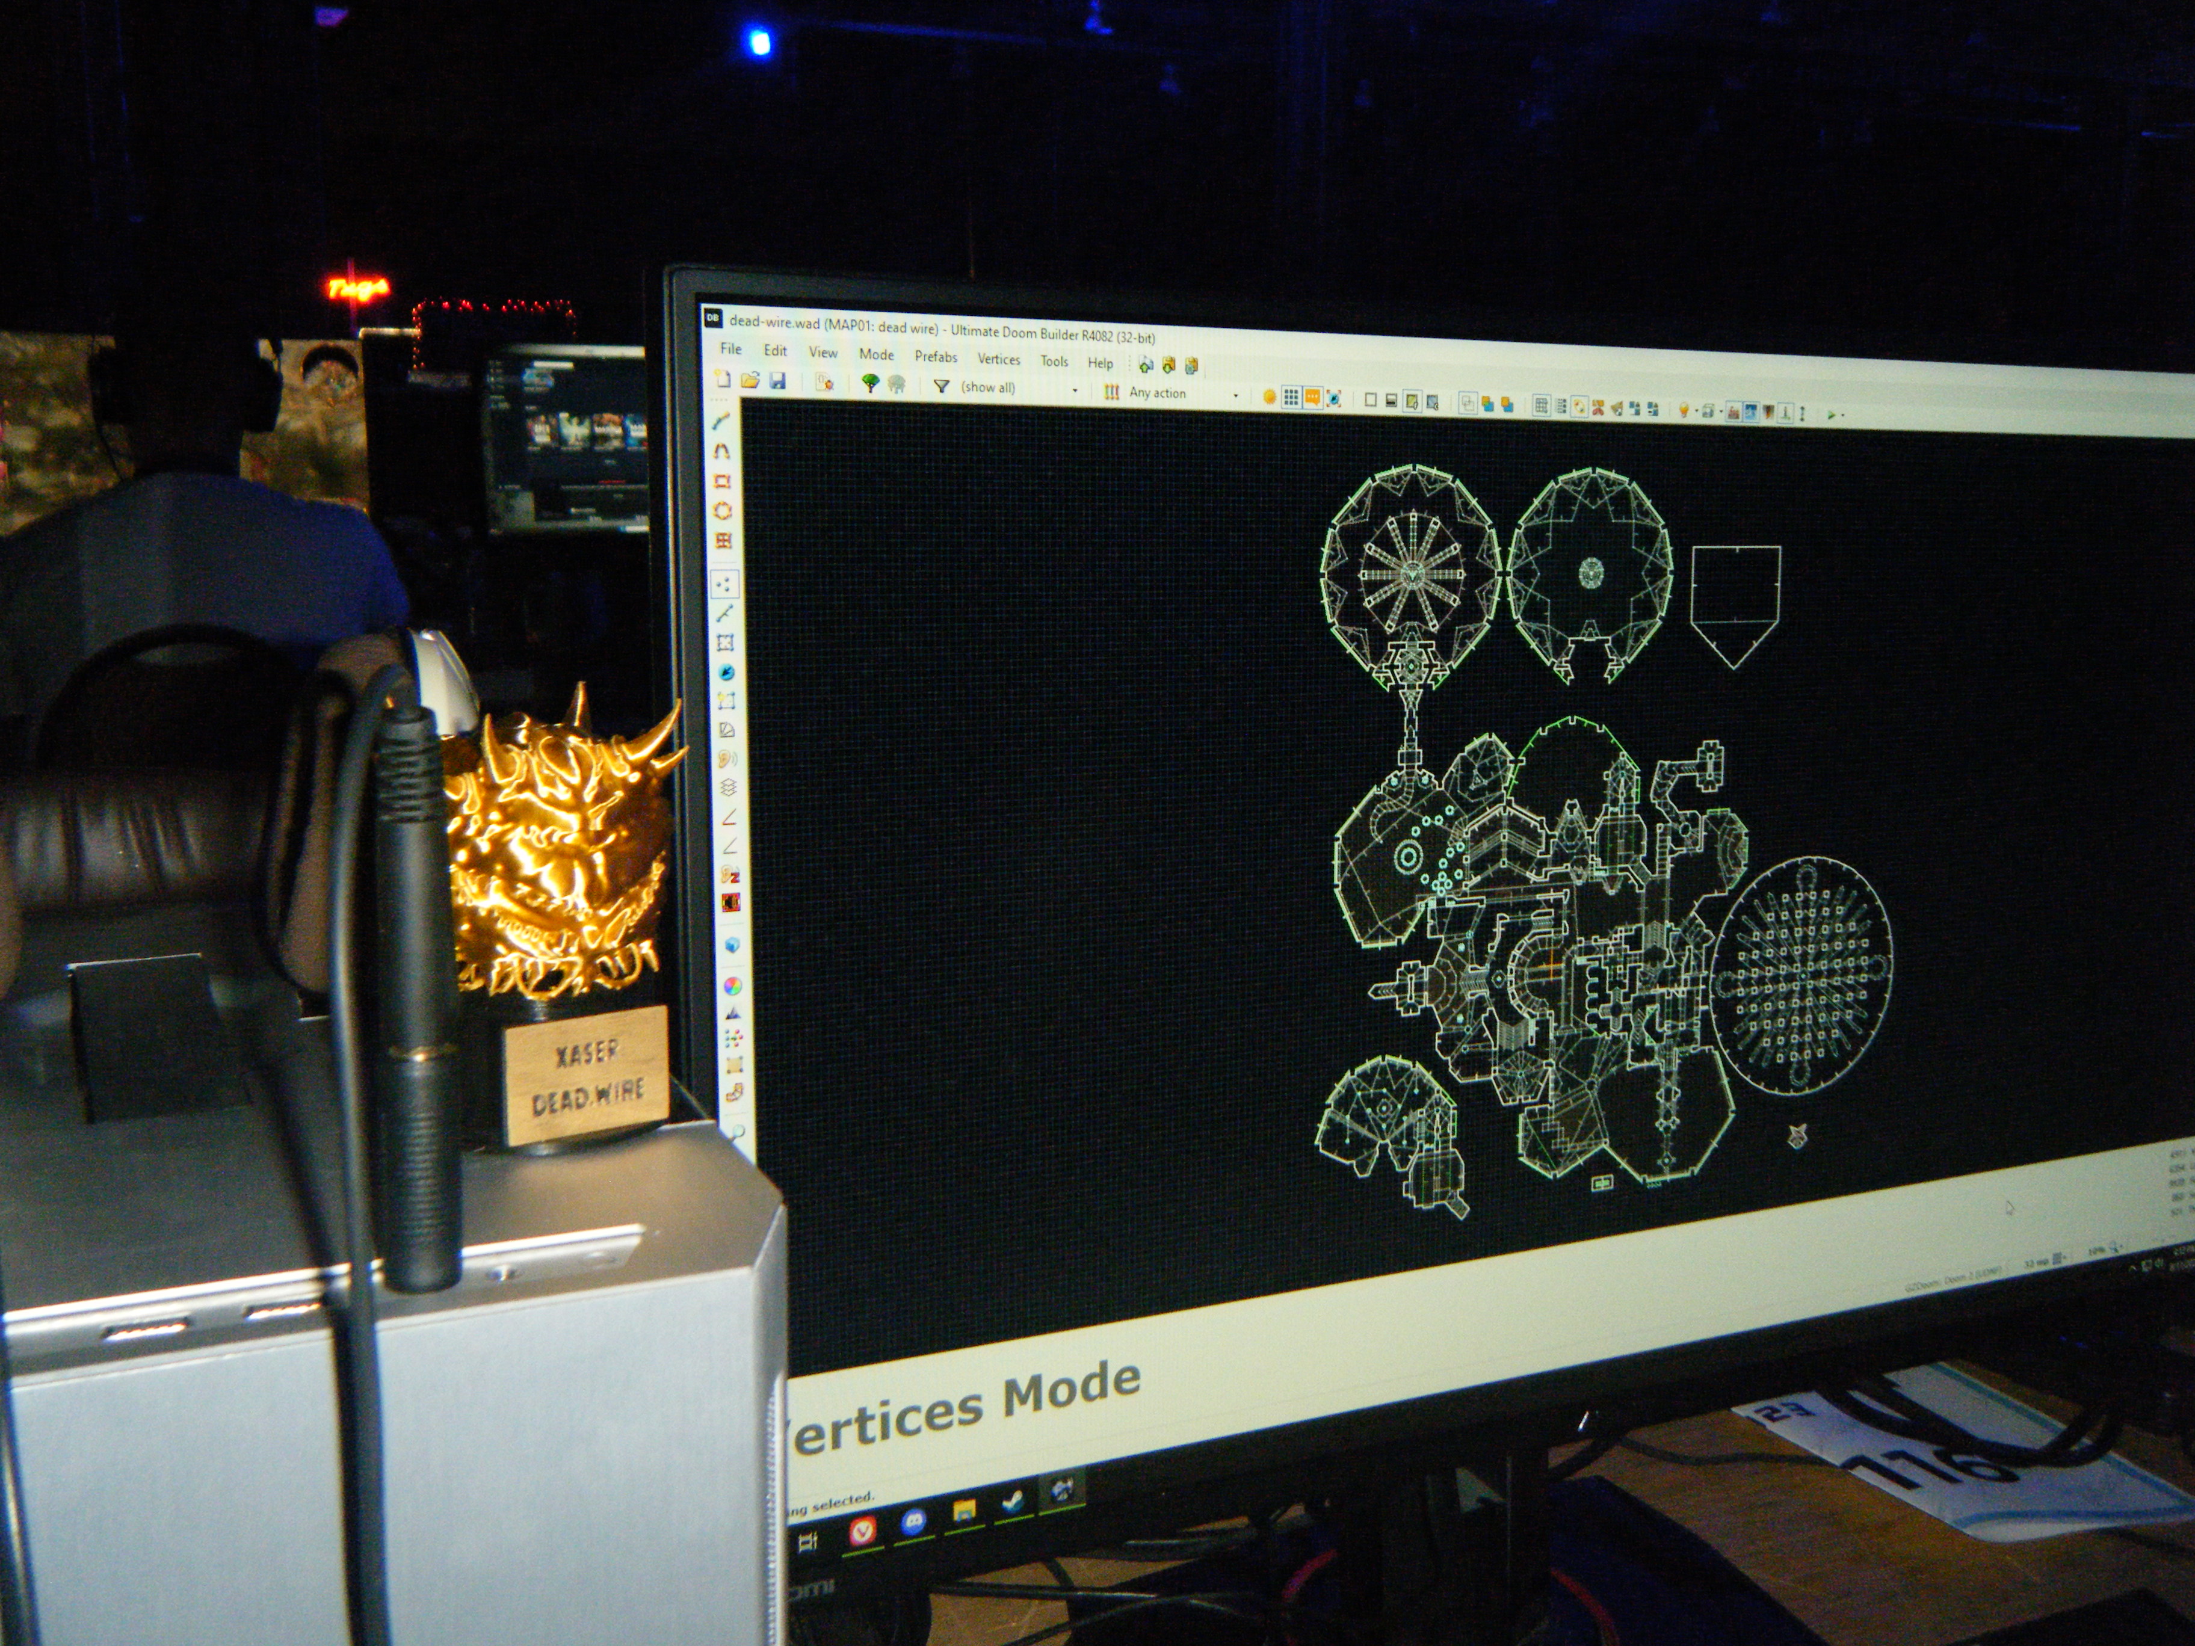Select Draw Rectangle mode tool
Screen dimensions: 2195x1646
[721, 481]
